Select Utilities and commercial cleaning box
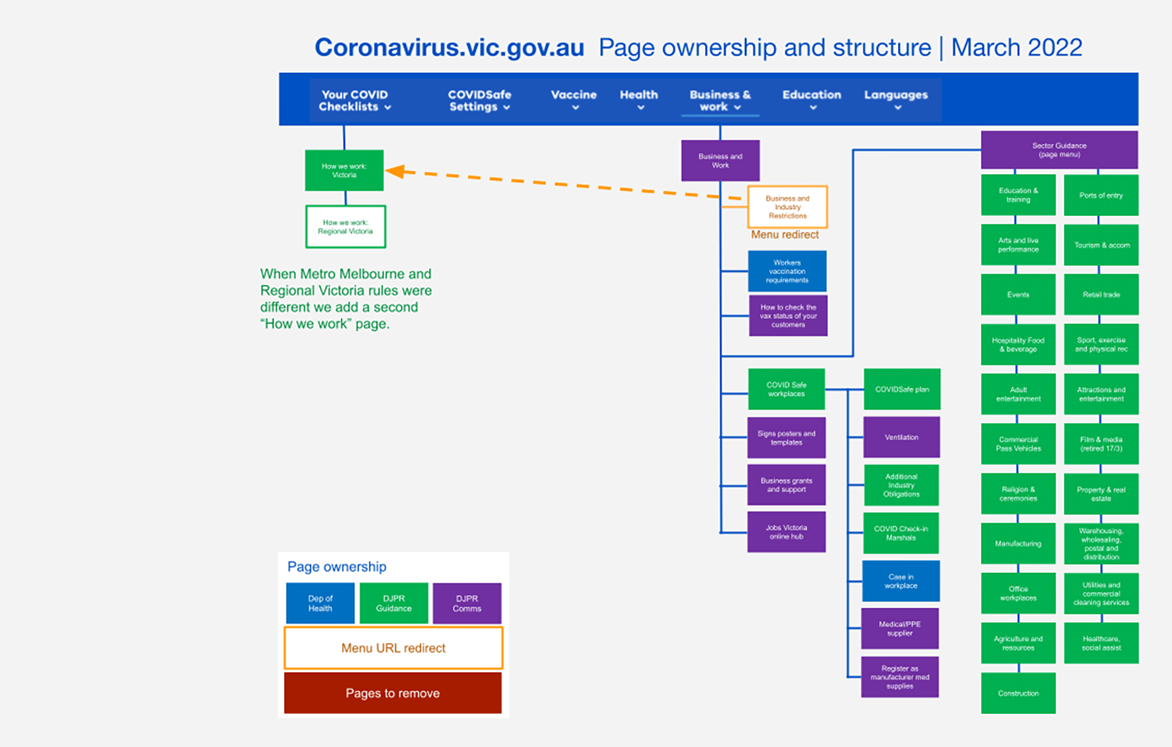The image size is (1172, 747). click(x=1101, y=593)
